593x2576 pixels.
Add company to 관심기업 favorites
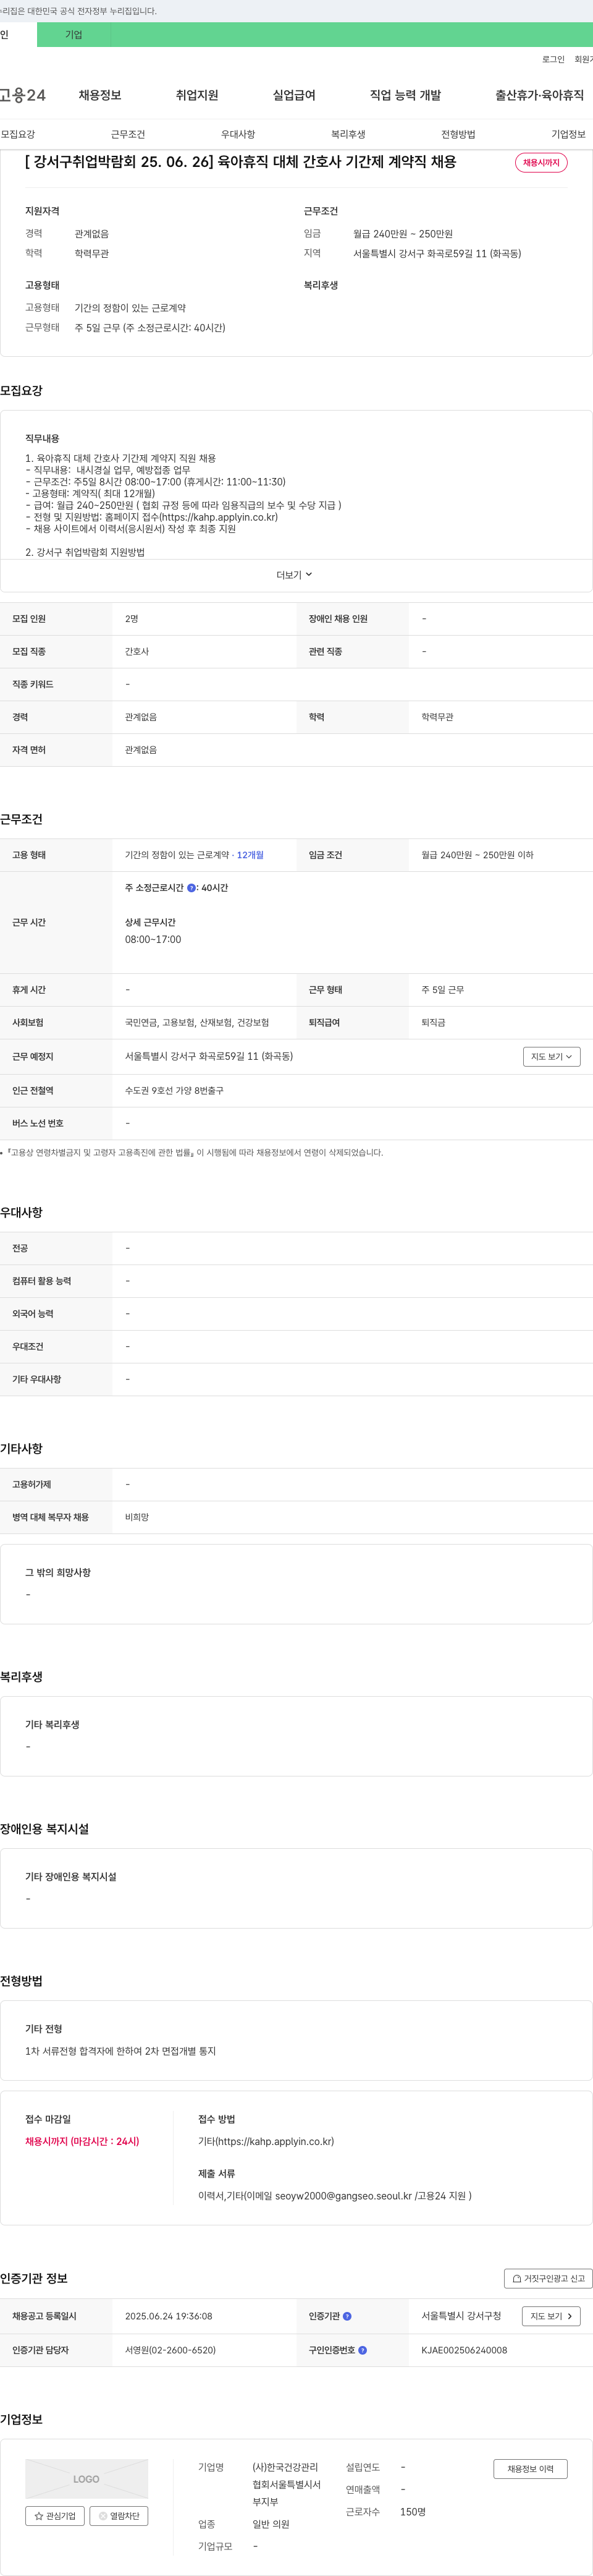(55, 2517)
